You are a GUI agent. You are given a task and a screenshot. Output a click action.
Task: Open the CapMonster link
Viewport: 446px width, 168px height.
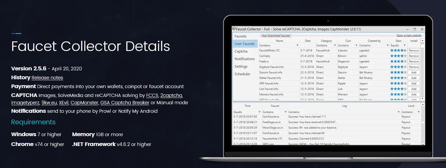pos(84,103)
